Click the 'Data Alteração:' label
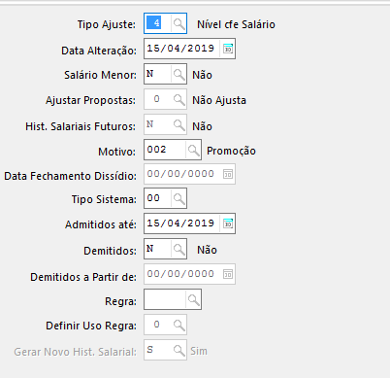The height and width of the screenshot is (378, 390). click(99, 51)
